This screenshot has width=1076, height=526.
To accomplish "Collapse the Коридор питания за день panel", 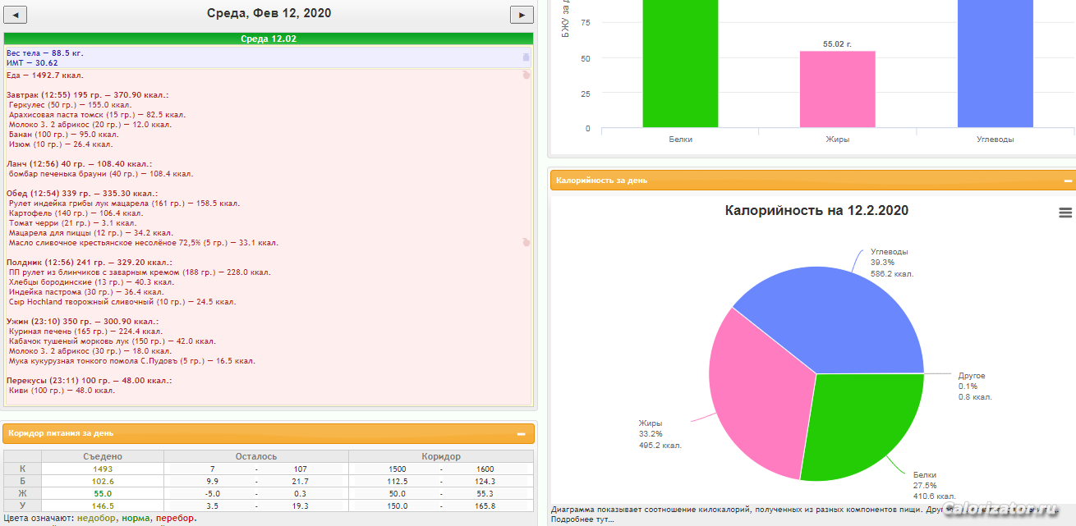I will click(521, 433).
